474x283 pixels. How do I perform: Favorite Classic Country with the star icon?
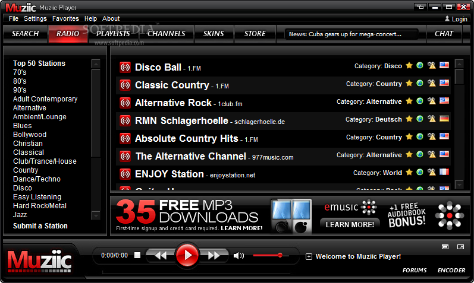coord(409,83)
